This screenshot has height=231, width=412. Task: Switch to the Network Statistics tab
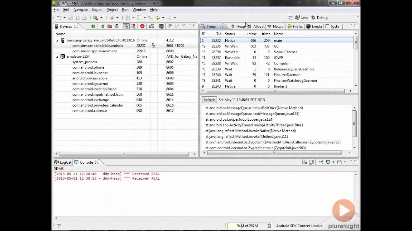click(x=276, y=26)
